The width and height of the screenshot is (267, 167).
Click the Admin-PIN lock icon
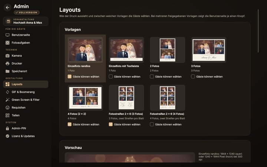tap(7, 128)
